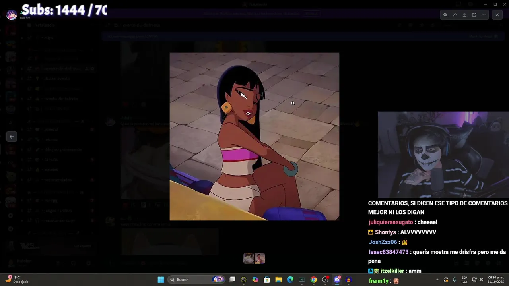Select the first thumbnail below the image
The height and width of the screenshot is (286, 509).
[x=249, y=259]
